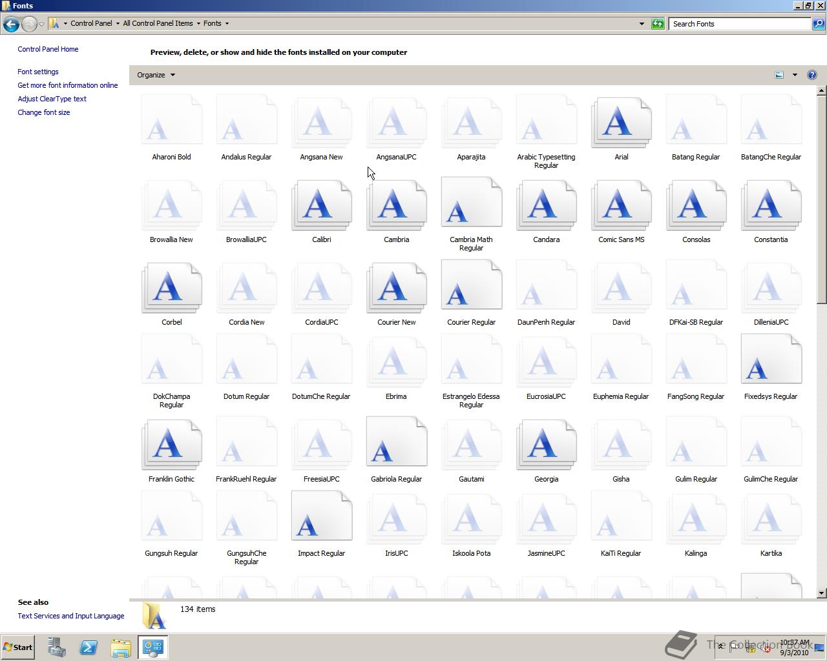
Task: Click the Control Panel breadcrumb
Action: click(x=91, y=23)
